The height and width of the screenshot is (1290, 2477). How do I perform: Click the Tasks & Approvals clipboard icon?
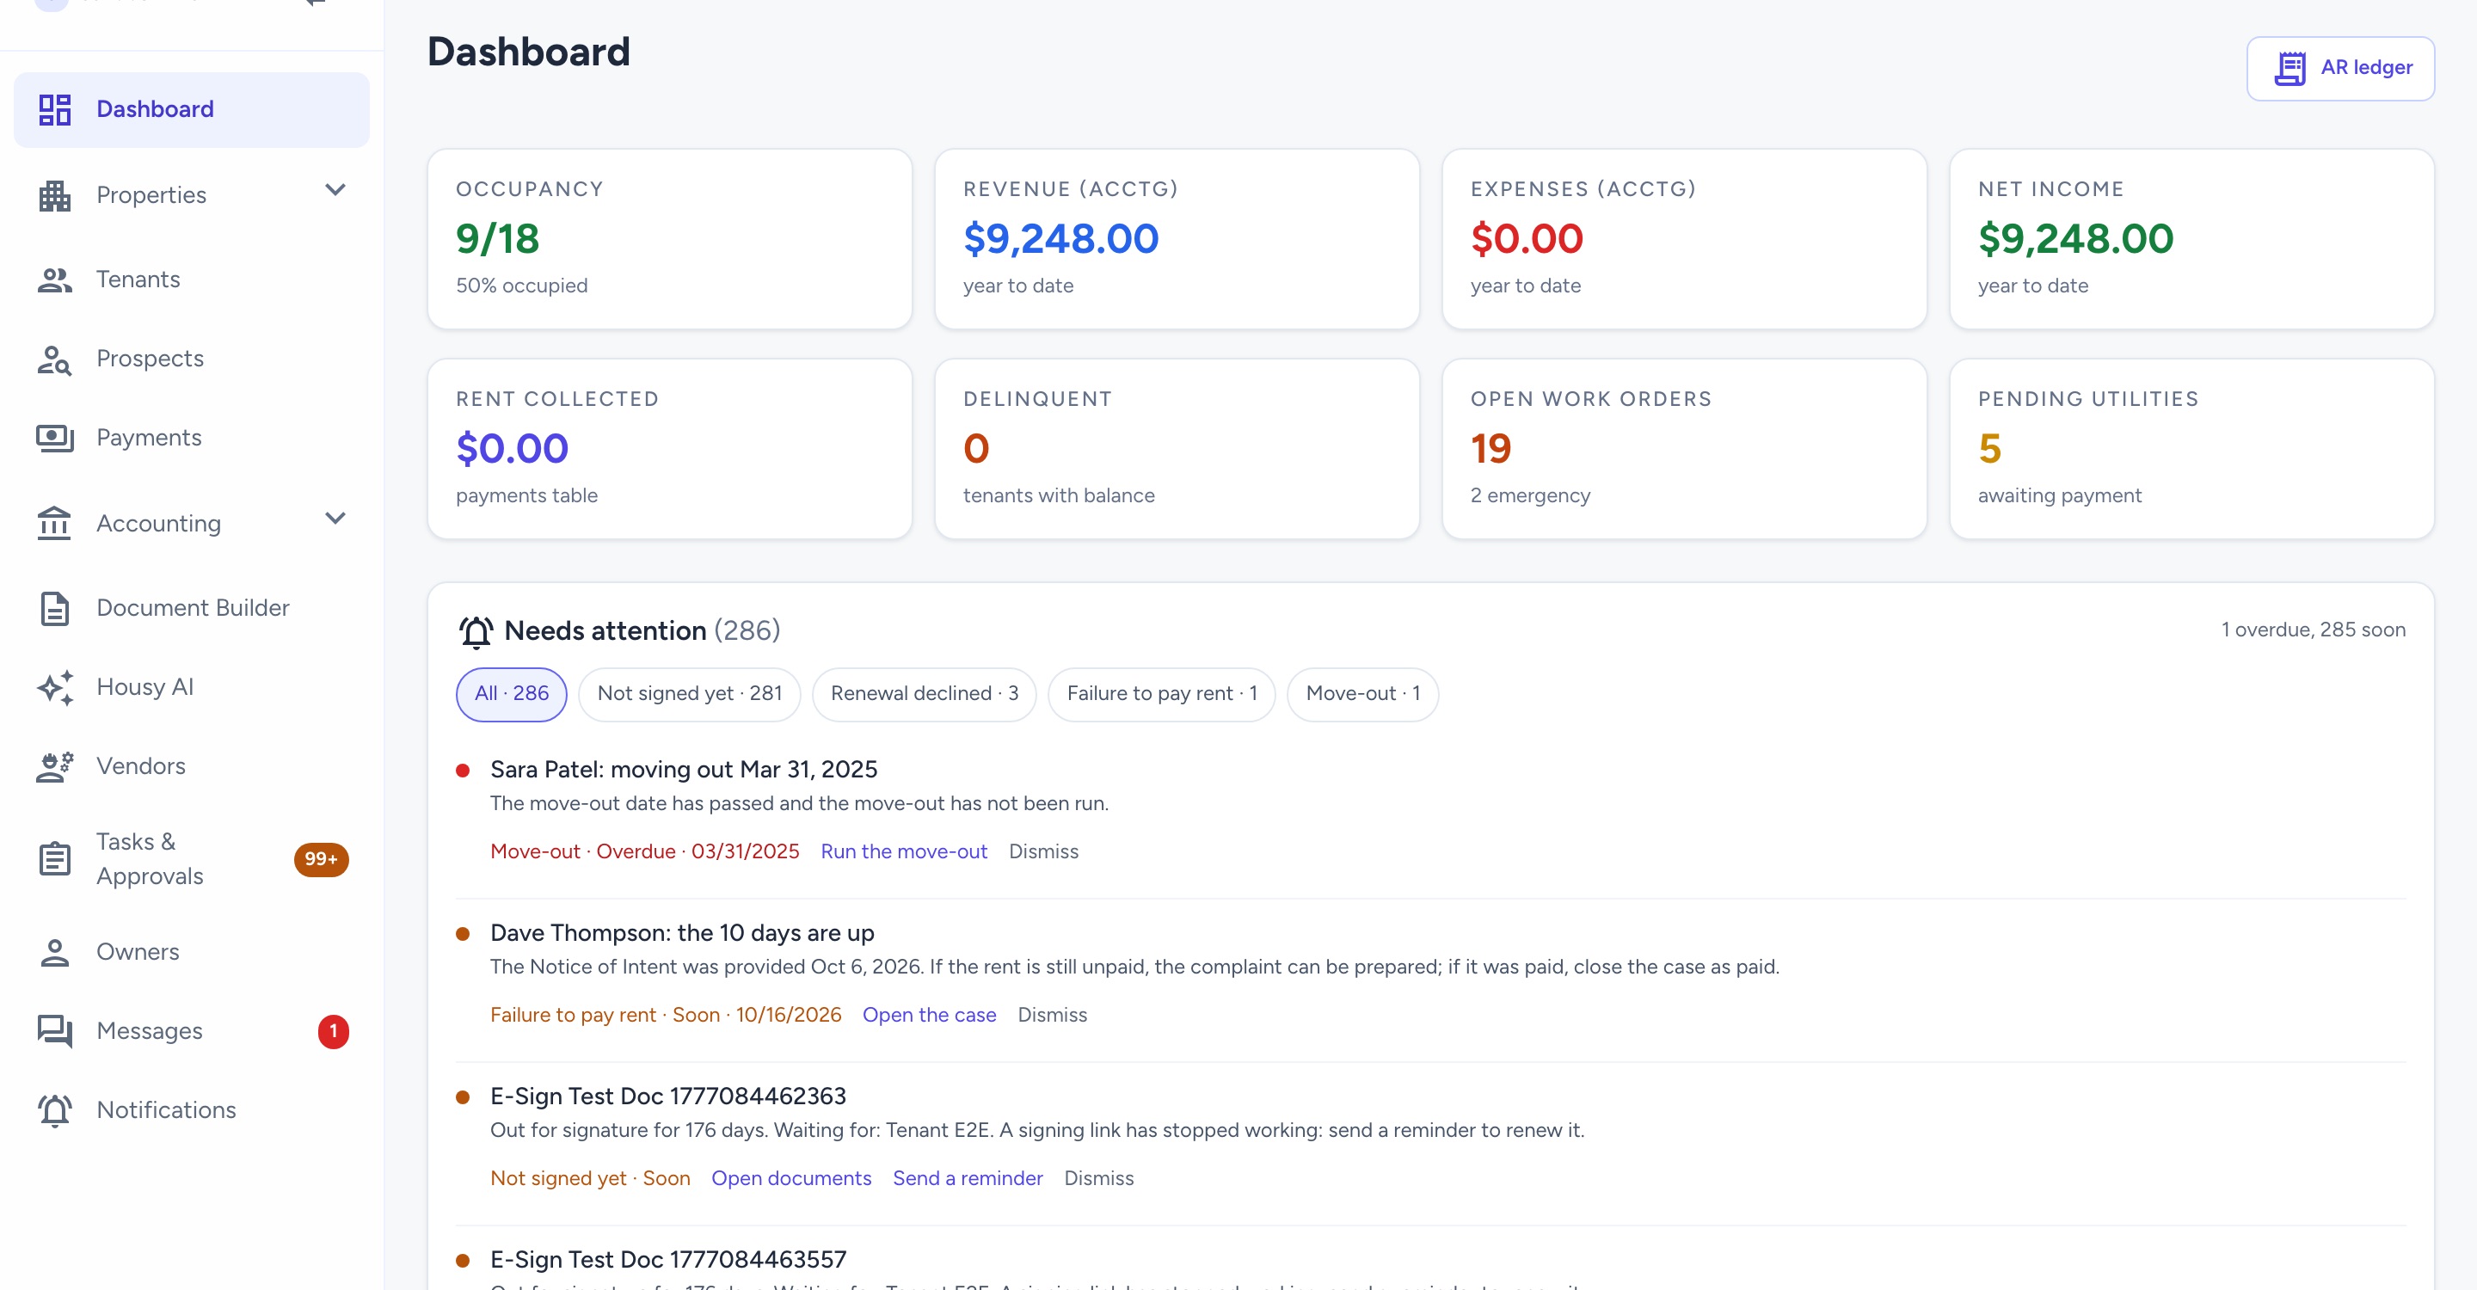[55, 858]
